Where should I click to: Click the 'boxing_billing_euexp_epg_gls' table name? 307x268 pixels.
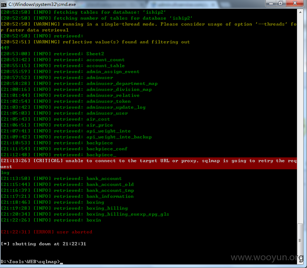click(x=128, y=214)
